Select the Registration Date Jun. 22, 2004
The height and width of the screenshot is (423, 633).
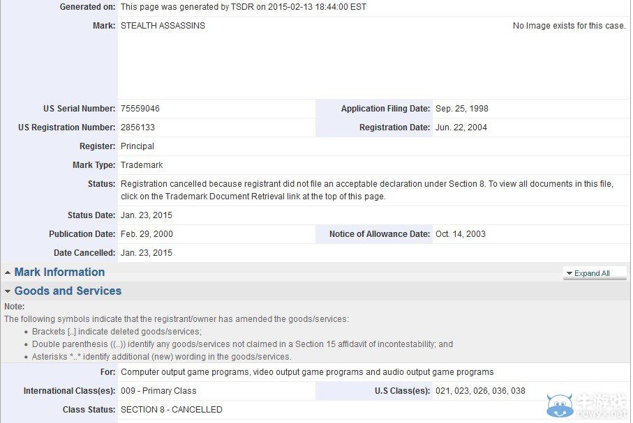pos(461,128)
